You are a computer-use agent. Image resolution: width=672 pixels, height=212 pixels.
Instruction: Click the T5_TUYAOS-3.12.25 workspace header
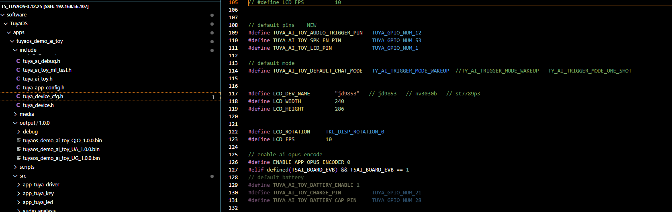45,6
